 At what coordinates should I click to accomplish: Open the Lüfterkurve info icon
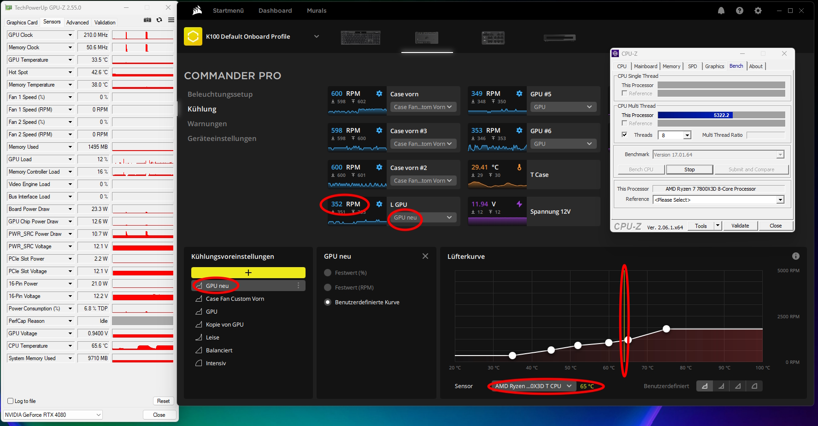tap(796, 256)
